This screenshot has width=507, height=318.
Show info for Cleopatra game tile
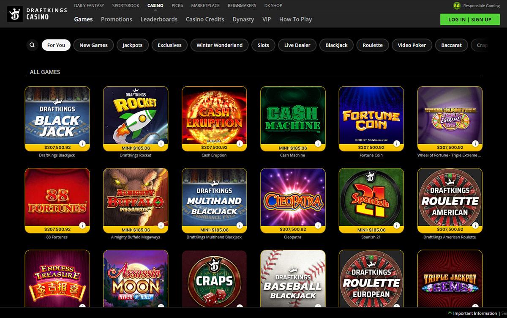click(x=318, y=225)
